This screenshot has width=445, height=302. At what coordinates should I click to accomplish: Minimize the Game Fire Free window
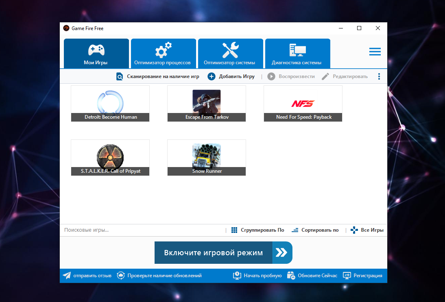pyautogui.click(x=341, y=28)
